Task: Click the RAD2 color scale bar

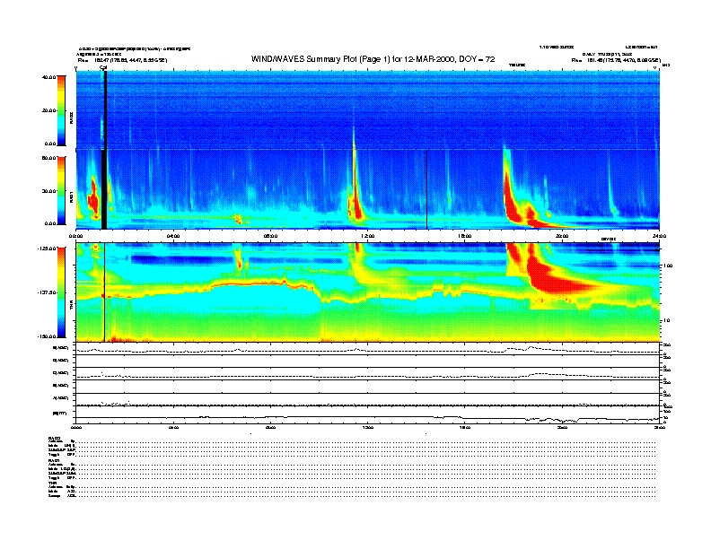Action: tap(61, 110)
